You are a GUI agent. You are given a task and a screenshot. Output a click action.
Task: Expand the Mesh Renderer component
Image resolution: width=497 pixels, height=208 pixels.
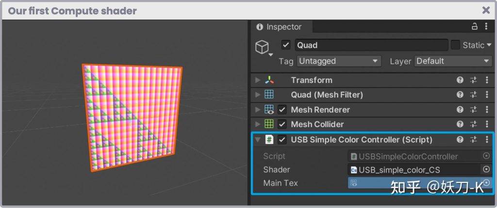point(258,110)
